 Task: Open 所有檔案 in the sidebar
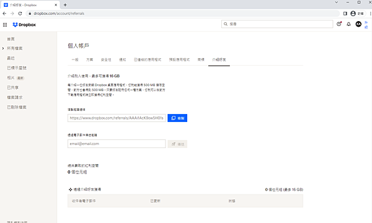(x=15, y=48)
